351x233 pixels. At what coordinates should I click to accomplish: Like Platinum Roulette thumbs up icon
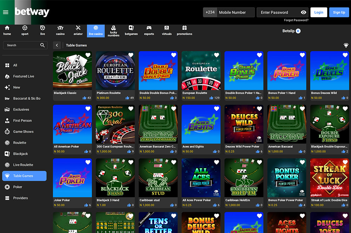pos(127,98)
